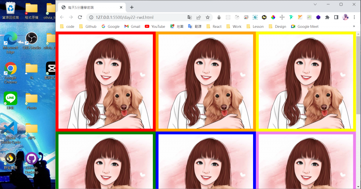Open the black hexagon N extension
Image resolution: width=361 pixels, height=189 pixels.
(264, 17)
